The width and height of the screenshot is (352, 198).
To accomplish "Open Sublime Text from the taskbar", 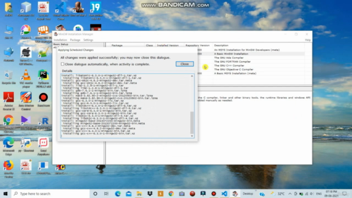I will pos(160,194).
